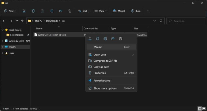The height and width of the screenshot is (111, 207).
Task: Refresh the current folder view
Action: [x=161, y=21]
